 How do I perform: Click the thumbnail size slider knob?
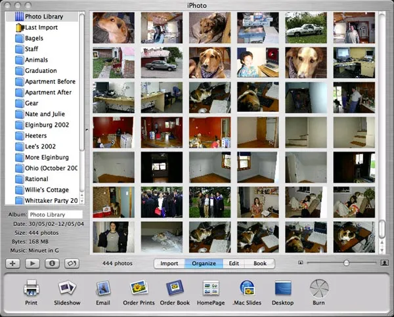[346, 263]
